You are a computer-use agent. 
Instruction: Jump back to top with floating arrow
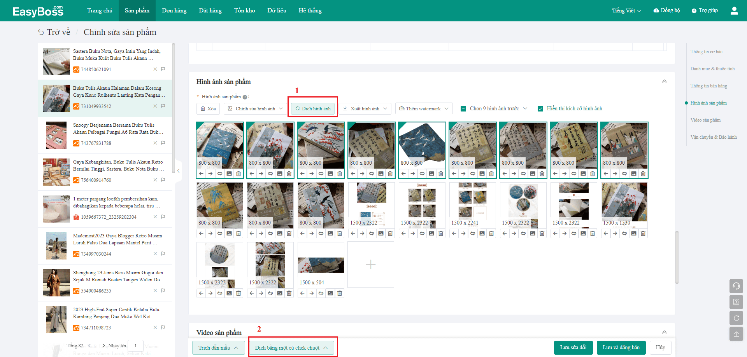(736, 334)
